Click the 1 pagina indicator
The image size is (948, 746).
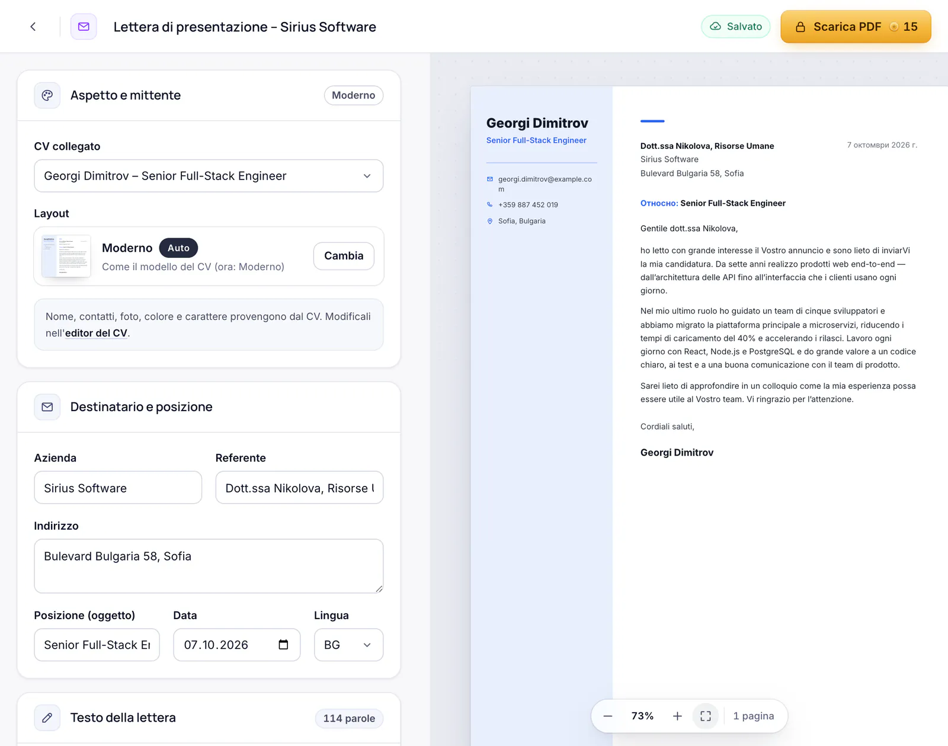(754, 716)
